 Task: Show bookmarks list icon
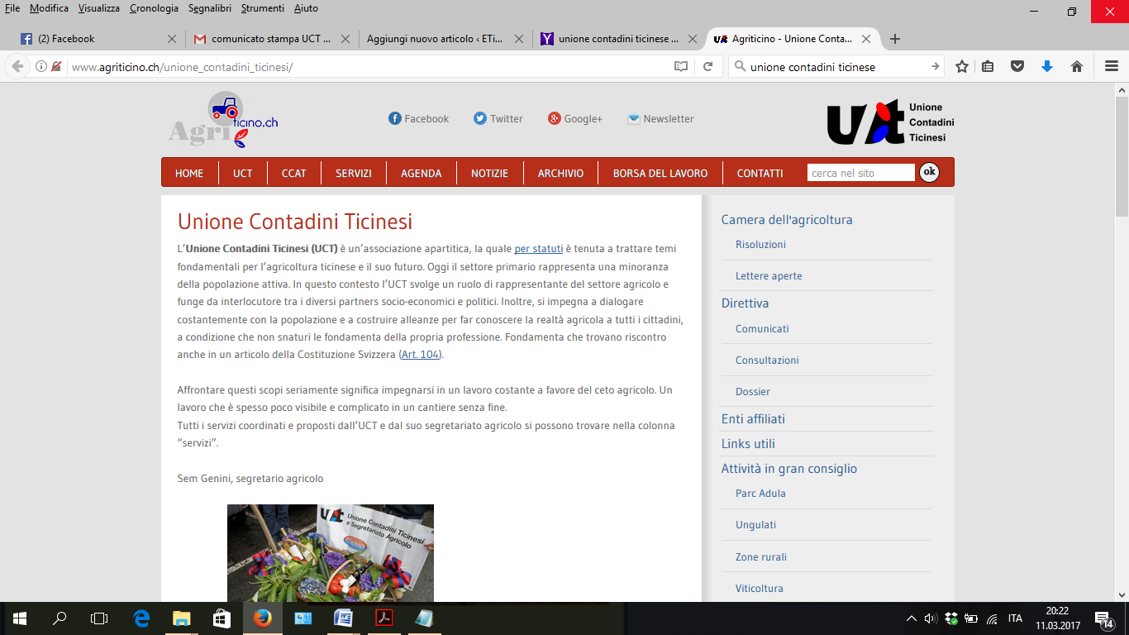click(x=988, y=66)
